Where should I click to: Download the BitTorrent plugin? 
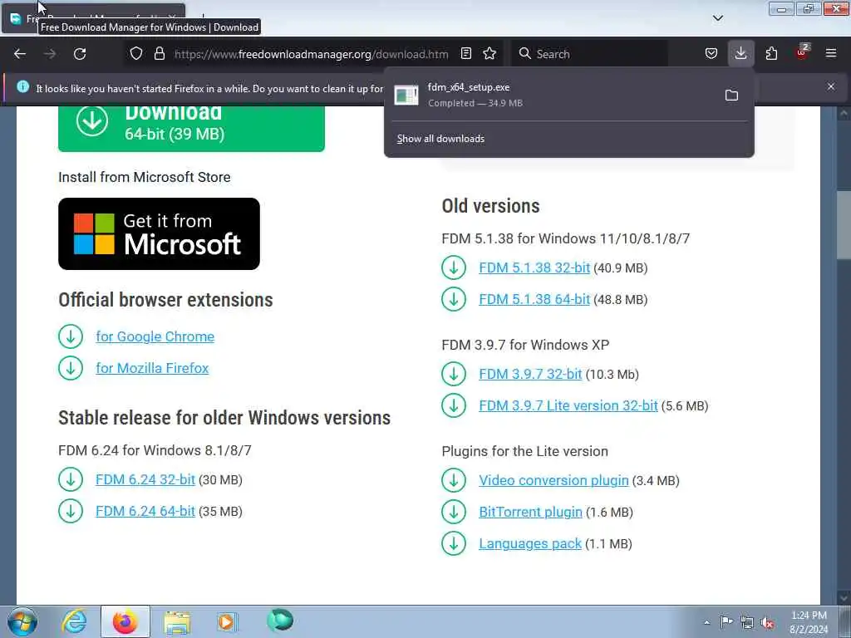530,512
